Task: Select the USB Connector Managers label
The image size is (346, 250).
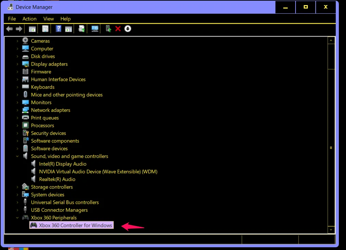Action: (x=59, y=210)
